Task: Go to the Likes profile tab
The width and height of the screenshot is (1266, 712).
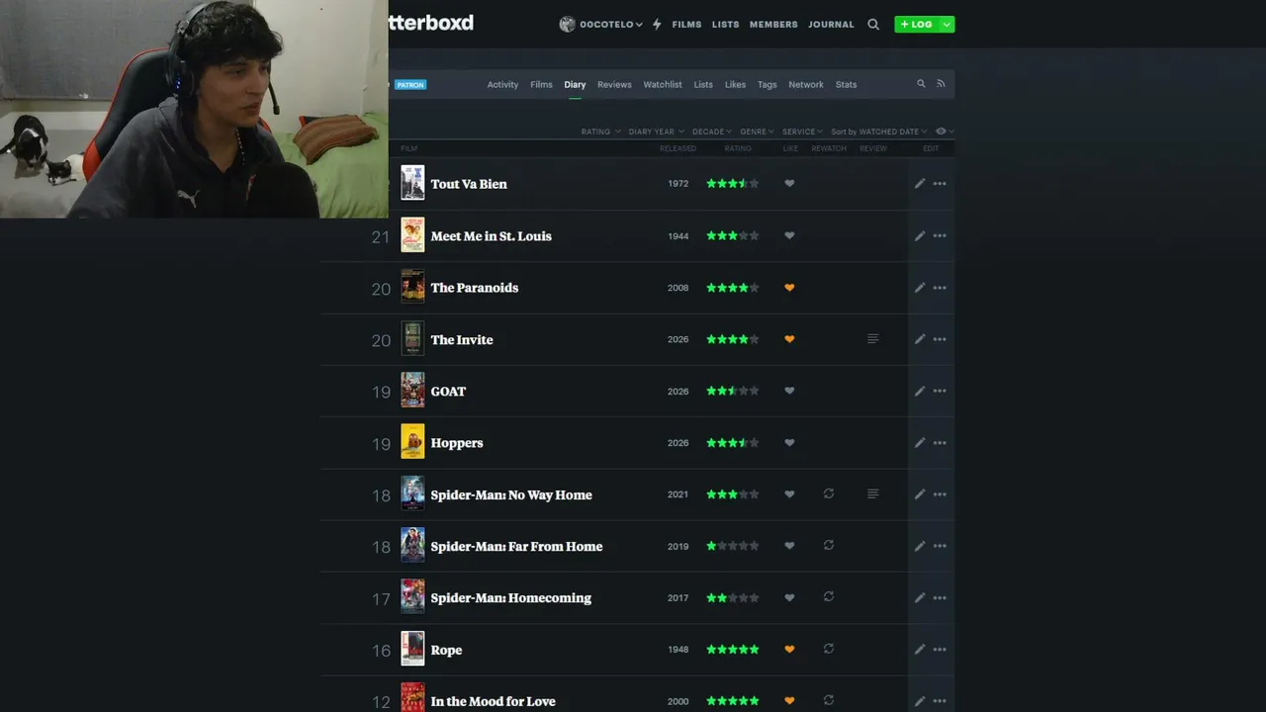Action: (x=735, y=85)
